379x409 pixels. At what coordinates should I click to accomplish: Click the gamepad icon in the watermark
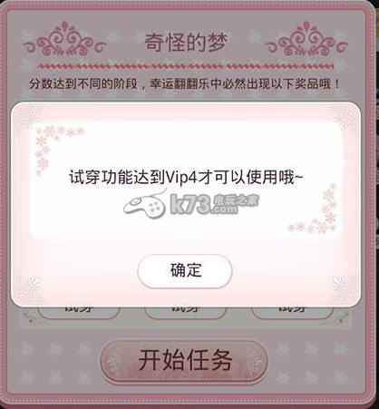coord(145,203)
